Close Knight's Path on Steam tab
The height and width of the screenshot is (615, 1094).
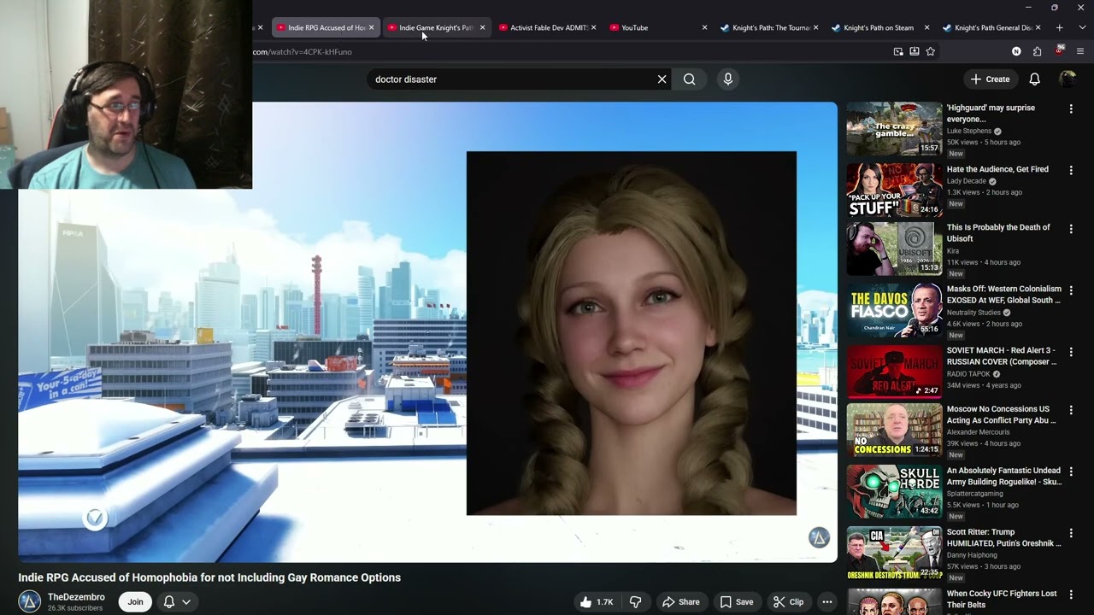coord(926,27)
